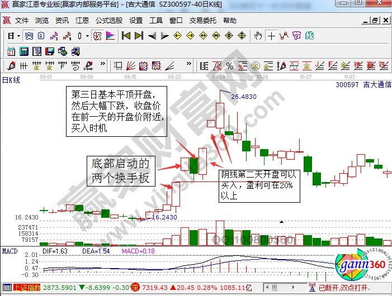Open the calculator icon
This screenshot has height=296, width=392.
point(24,51)
